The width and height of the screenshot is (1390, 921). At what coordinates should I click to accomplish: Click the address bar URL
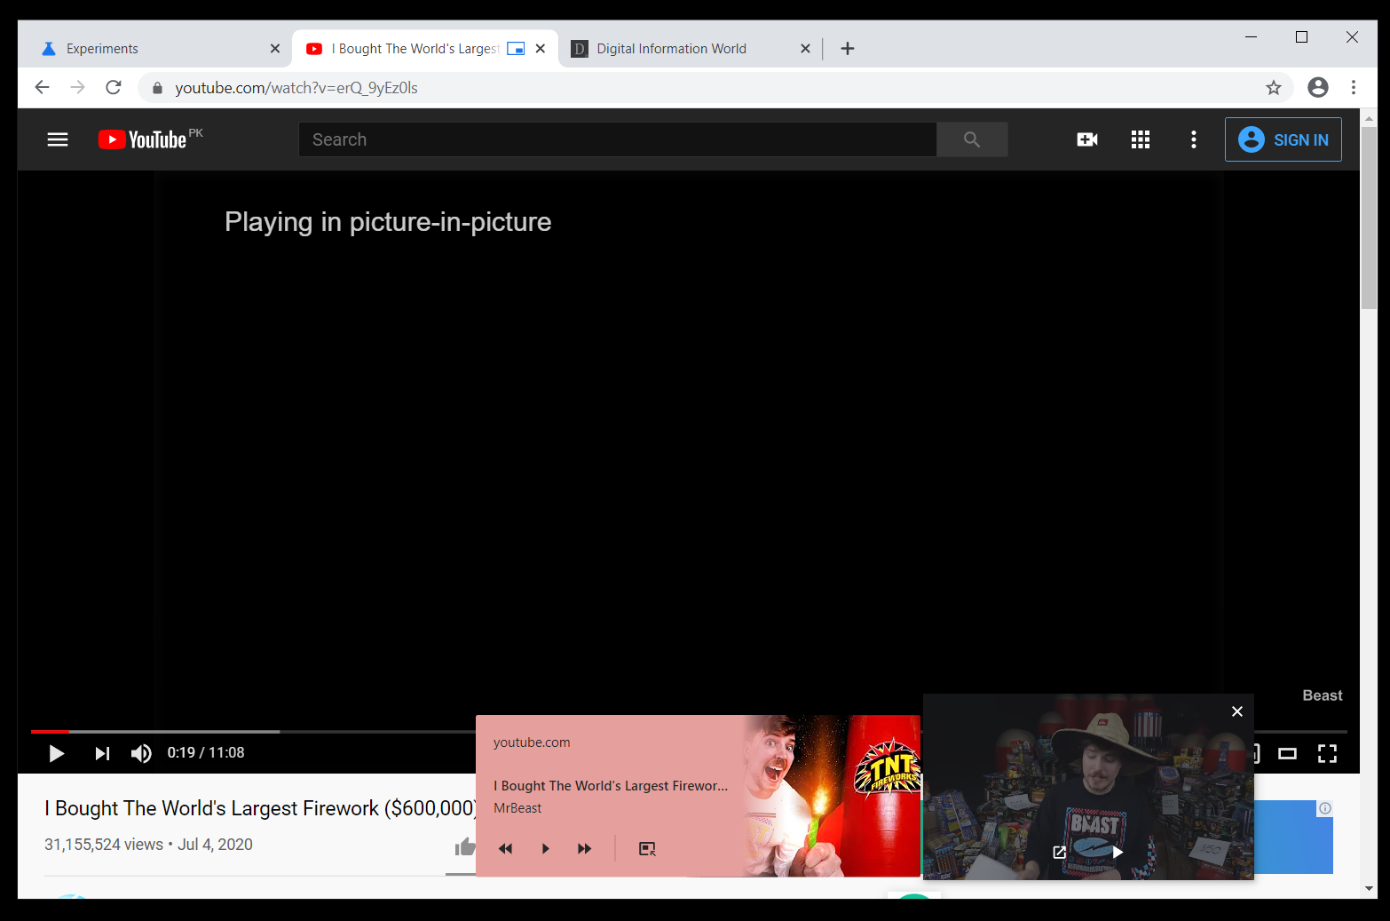pyautogui.click(x=296, y=88)
